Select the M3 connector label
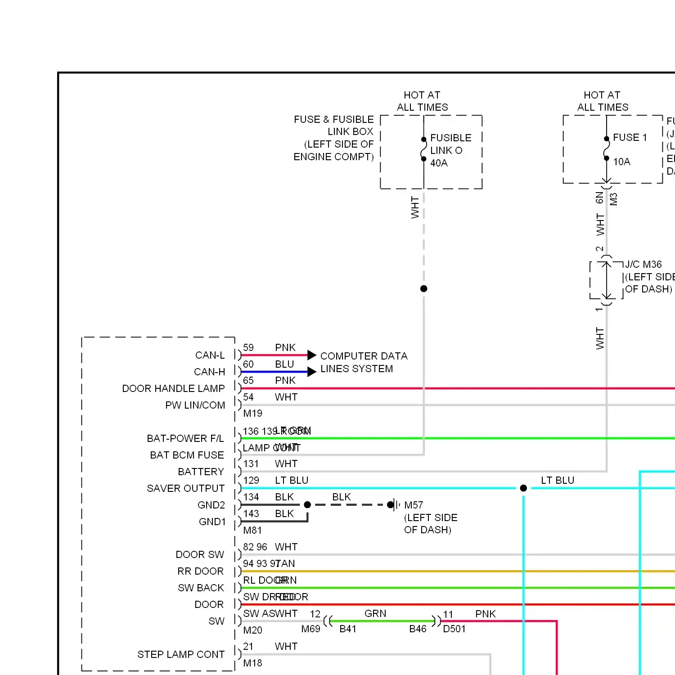Viewport: 675px width, 675px height. pos(613,199)
